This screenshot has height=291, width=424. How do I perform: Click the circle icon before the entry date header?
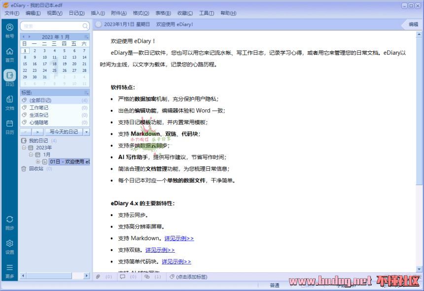[x=99, y=24]
